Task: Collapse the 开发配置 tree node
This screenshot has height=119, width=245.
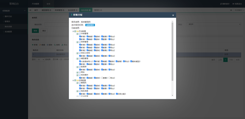Action: click(x=73, y=31)
